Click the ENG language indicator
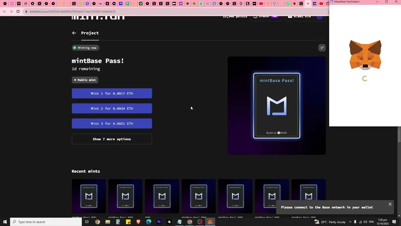The image size is (401, 226). click(372, 222)
